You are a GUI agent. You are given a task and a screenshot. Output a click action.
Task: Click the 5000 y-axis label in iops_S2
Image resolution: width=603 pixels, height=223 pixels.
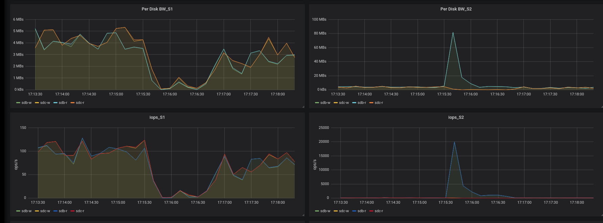(x=325, y=184)
